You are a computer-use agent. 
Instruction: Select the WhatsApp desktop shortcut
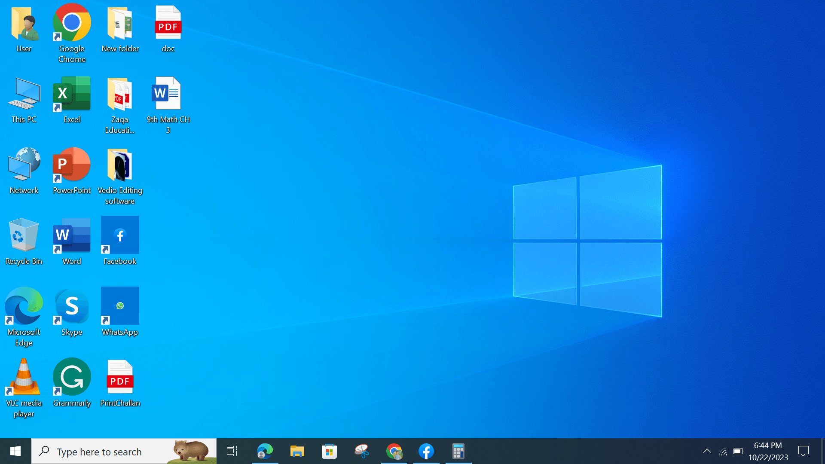pyautogui.click(x=120, y=311)
